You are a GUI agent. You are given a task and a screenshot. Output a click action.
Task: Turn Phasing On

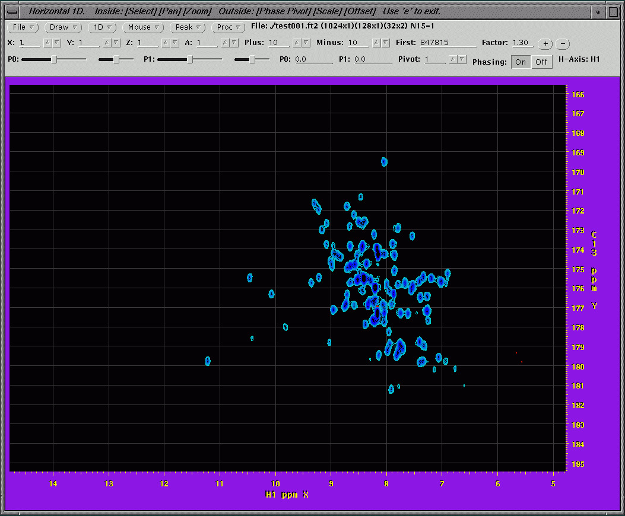click(521, 62)
